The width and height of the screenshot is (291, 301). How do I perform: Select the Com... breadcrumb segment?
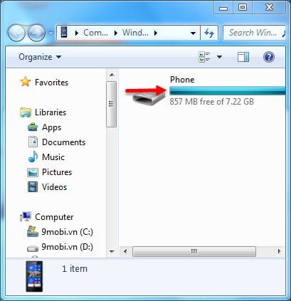(x=95, y=33)
